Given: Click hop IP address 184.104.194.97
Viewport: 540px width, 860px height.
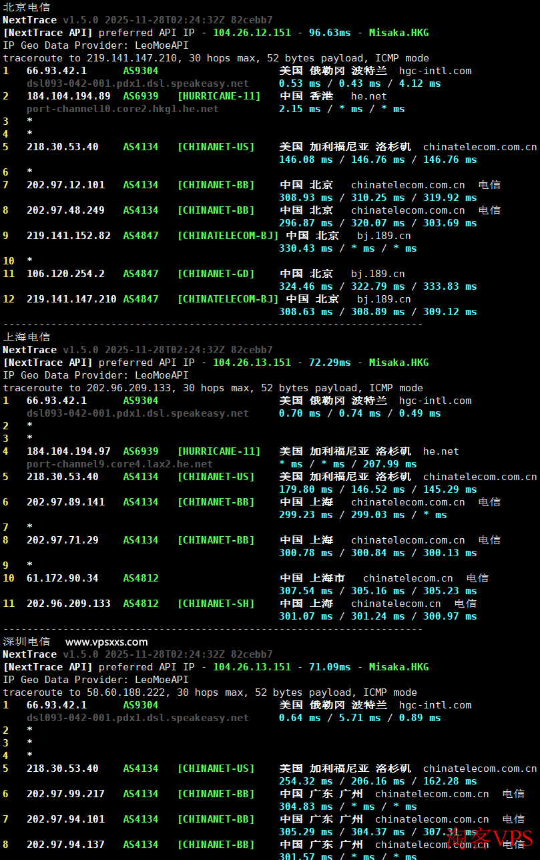Looking at the screenshot, I should coord(69,451).
